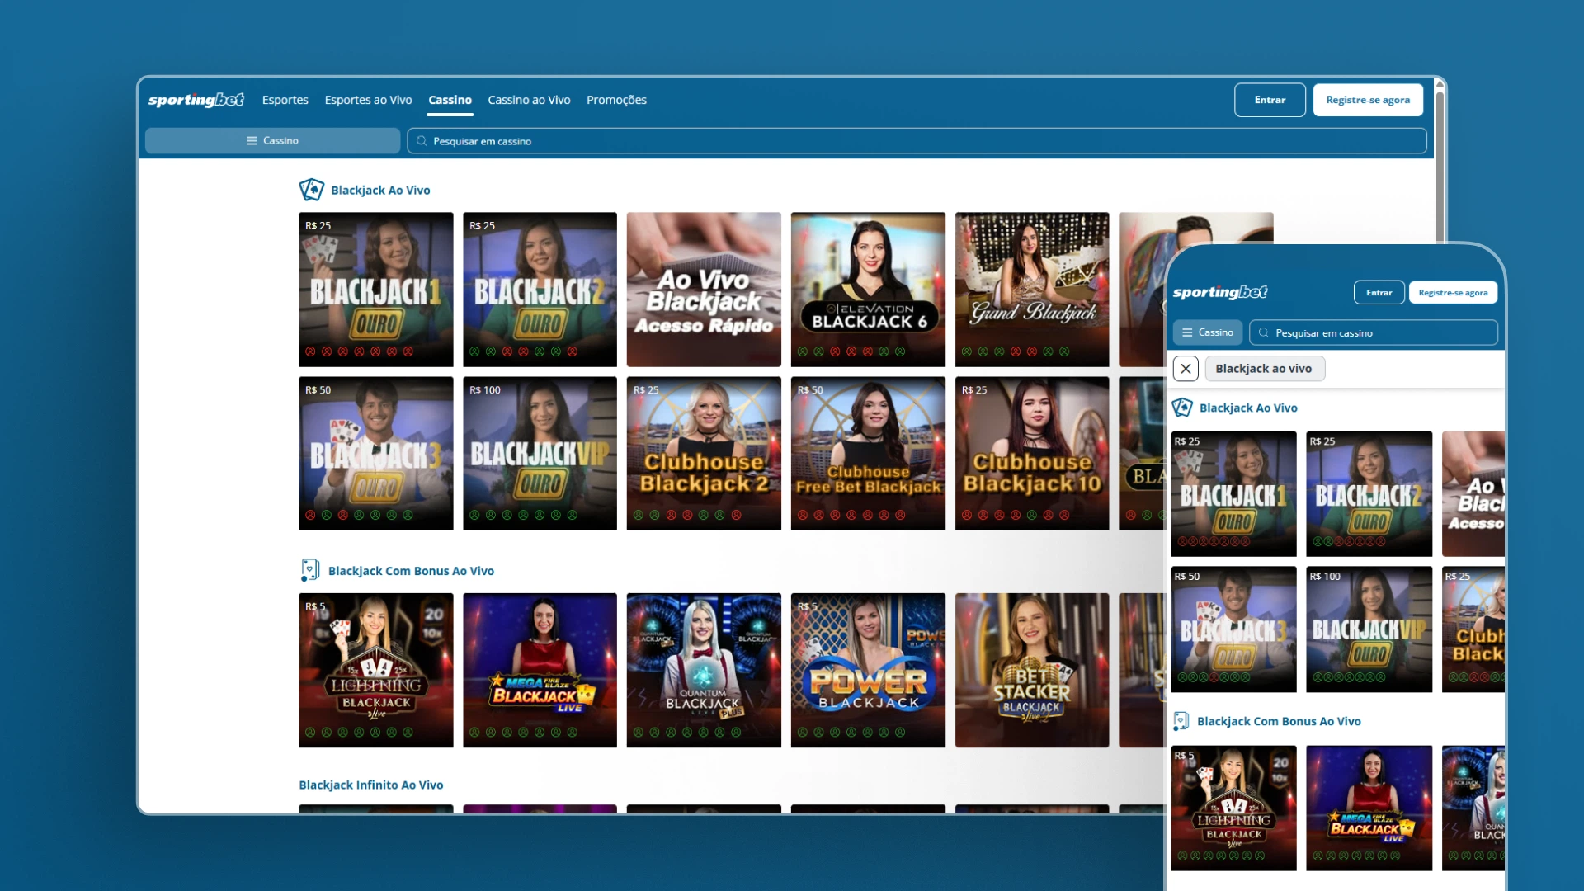The height and width of the screenshot is (891, 1584).
Task: Tap the mobile Pesquisar em cassino search field
Action: [x=1374, y=332]
